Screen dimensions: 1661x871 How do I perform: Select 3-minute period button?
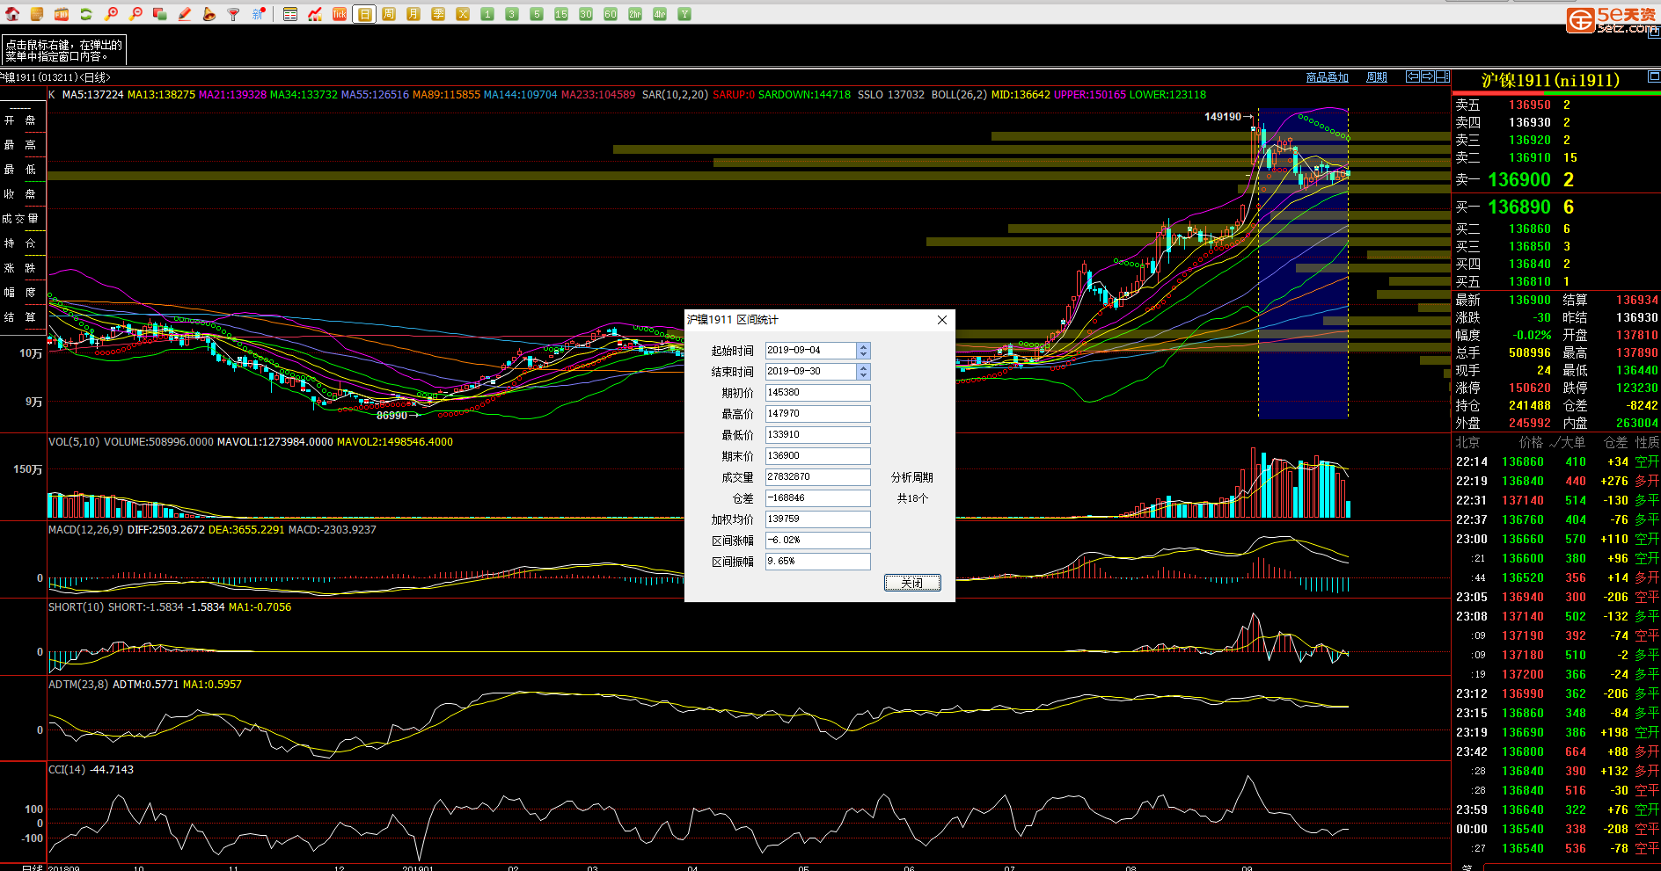click(x=512, y=14)
